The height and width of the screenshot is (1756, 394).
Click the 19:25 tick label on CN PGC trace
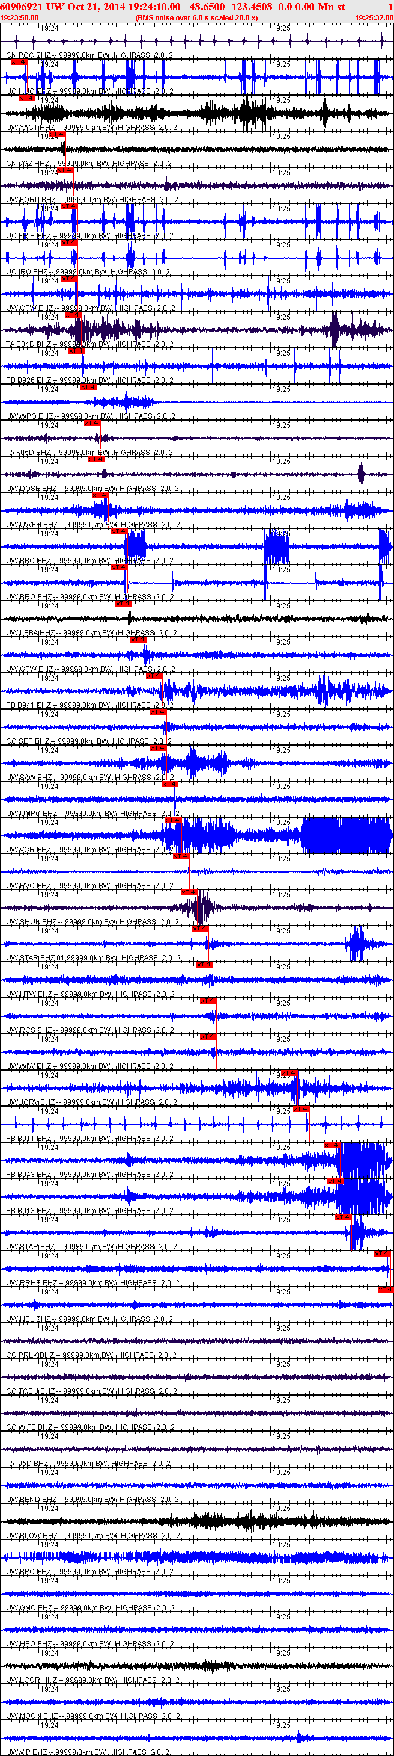pyautogui.click(x=281, y=29)
